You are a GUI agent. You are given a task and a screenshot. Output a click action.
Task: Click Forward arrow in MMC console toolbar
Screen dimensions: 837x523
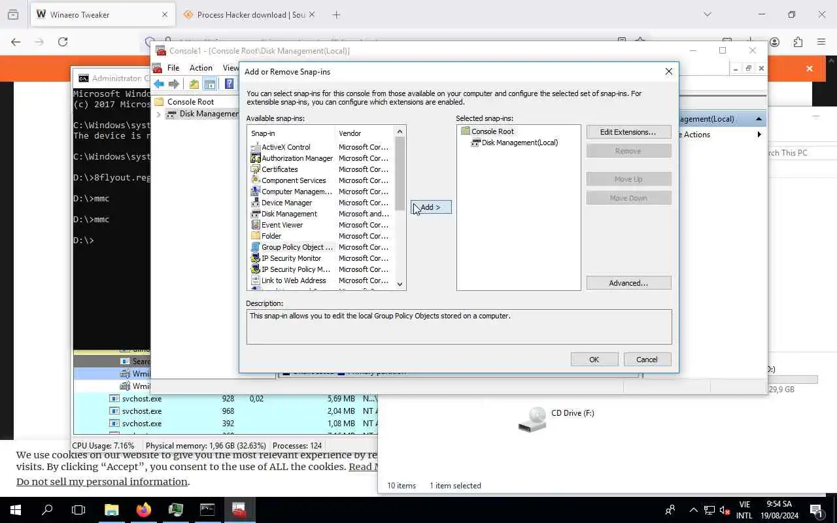(173, 84)
